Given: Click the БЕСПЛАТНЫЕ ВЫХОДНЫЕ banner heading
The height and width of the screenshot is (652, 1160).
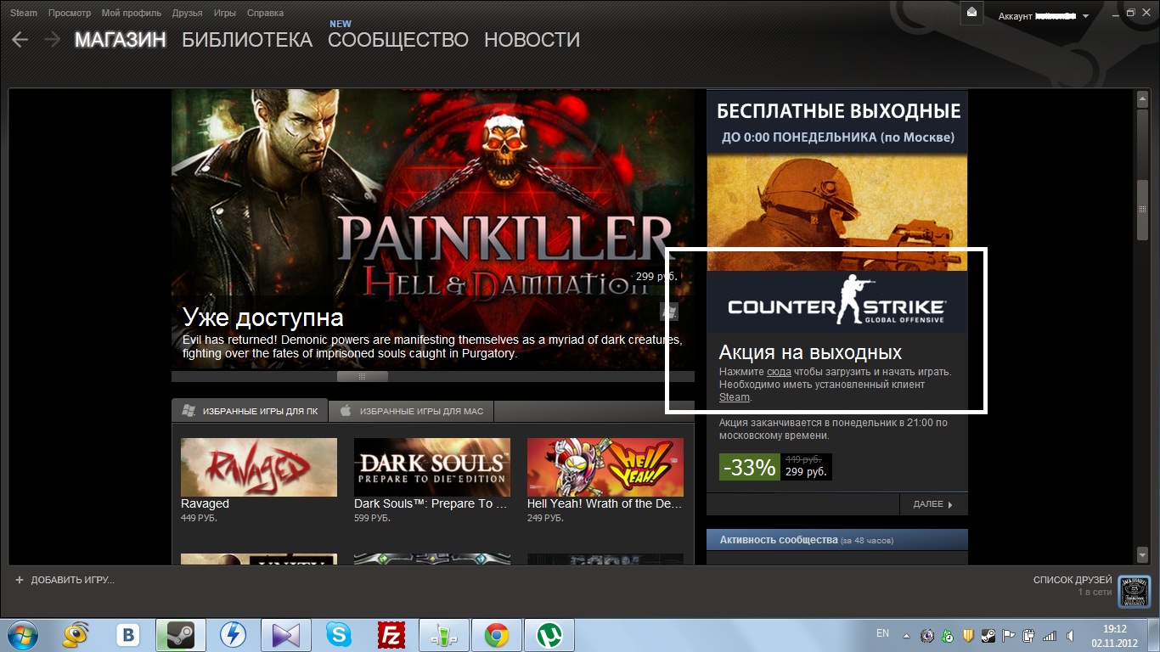Looking at the screenshot, I should pos(839,111).
